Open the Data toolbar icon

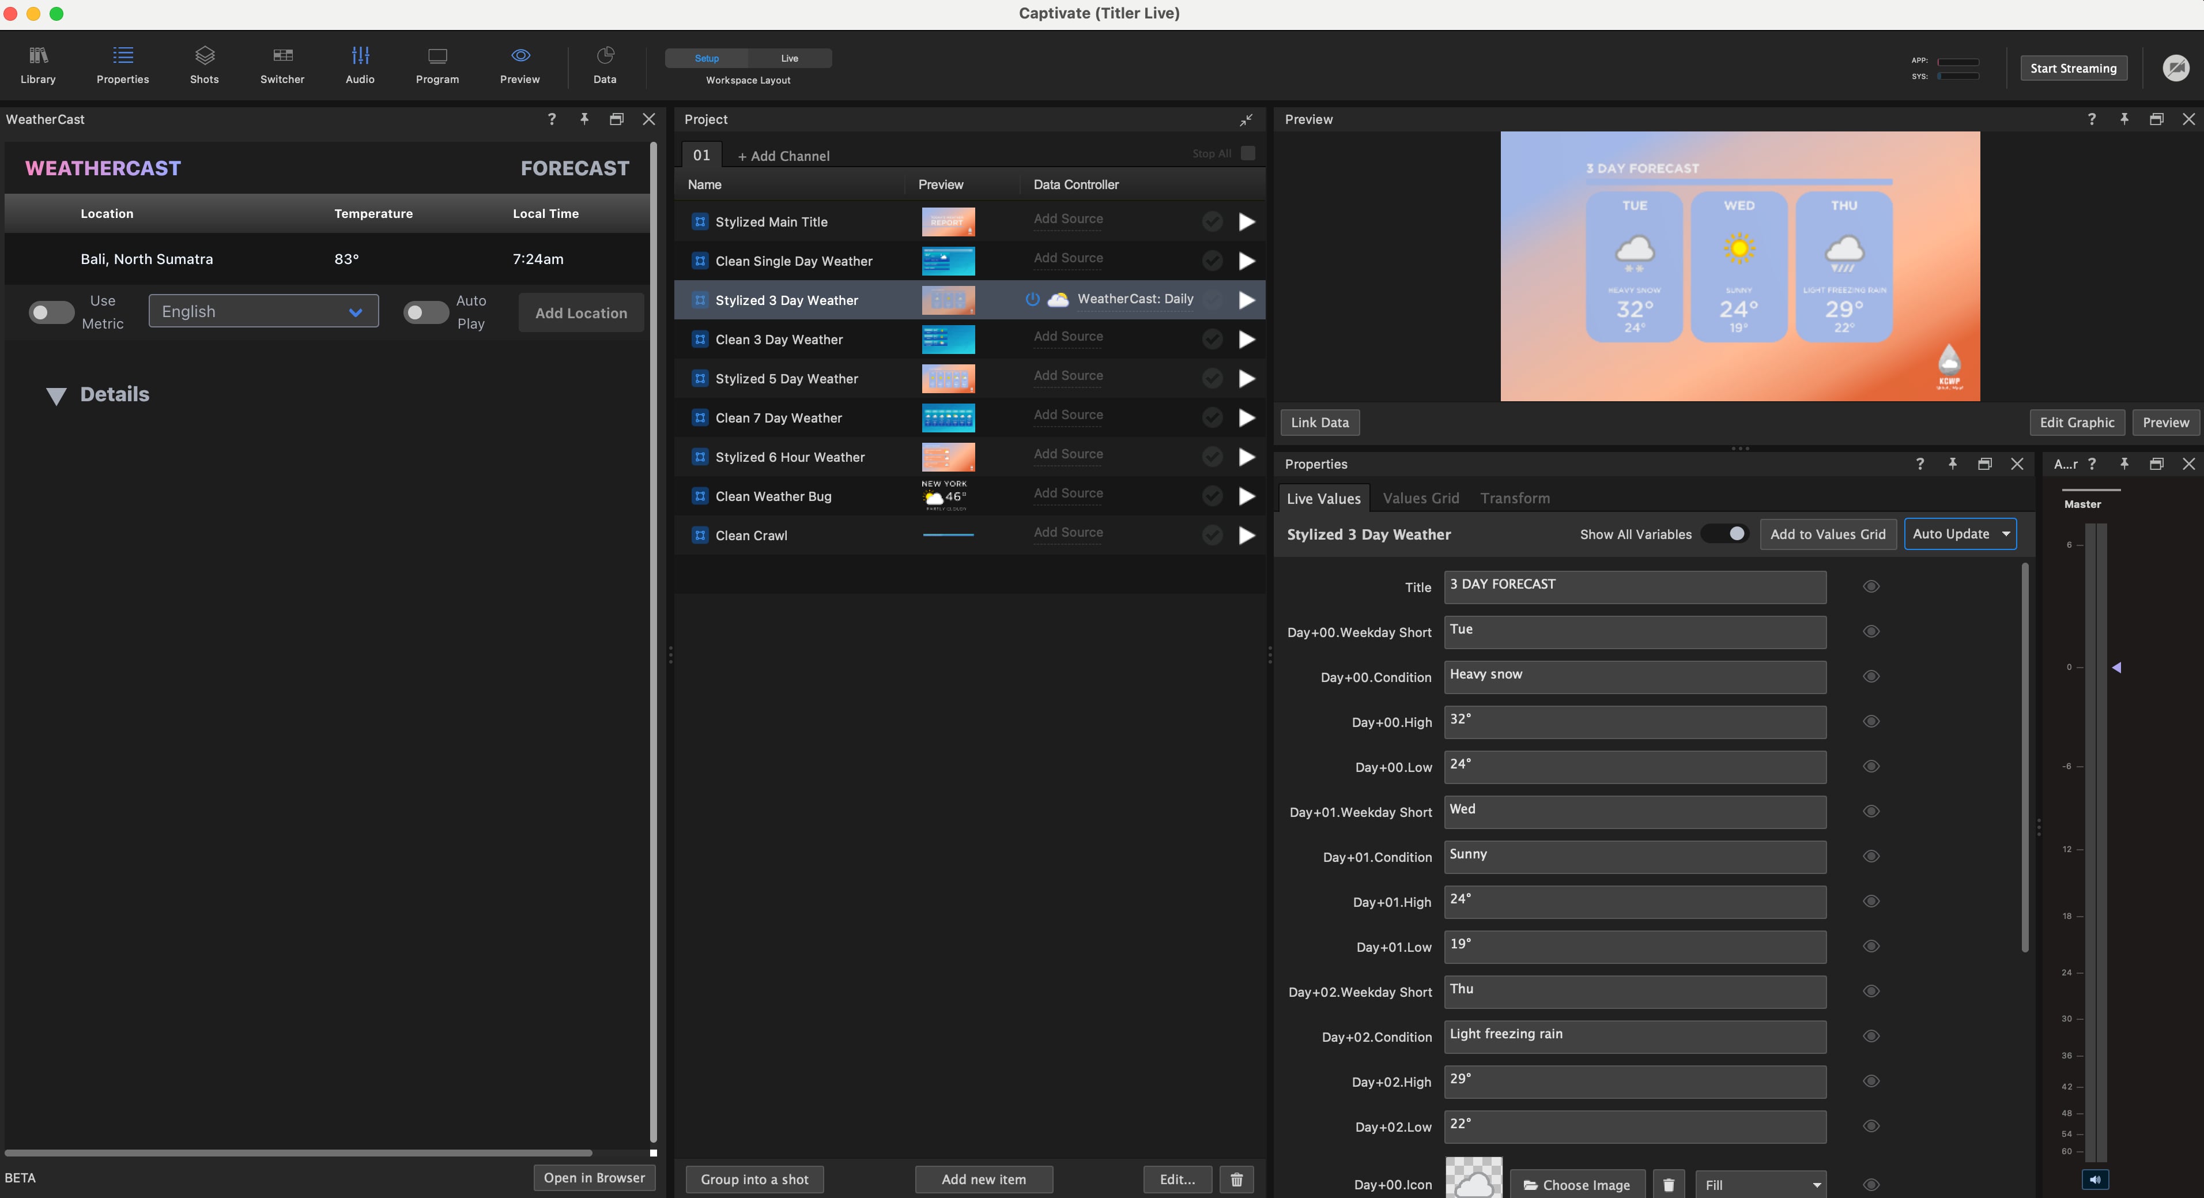tap(605, 65)
